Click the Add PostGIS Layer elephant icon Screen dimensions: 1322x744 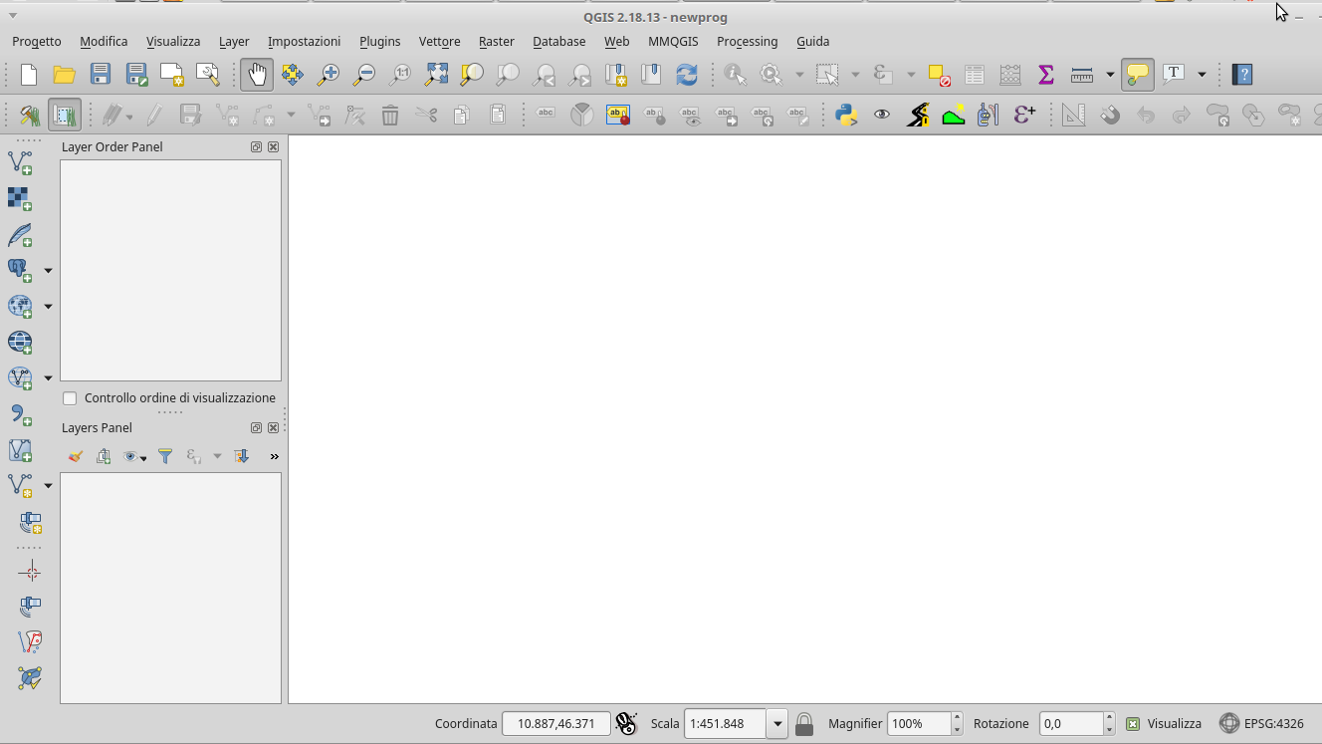tap(20, 270)
